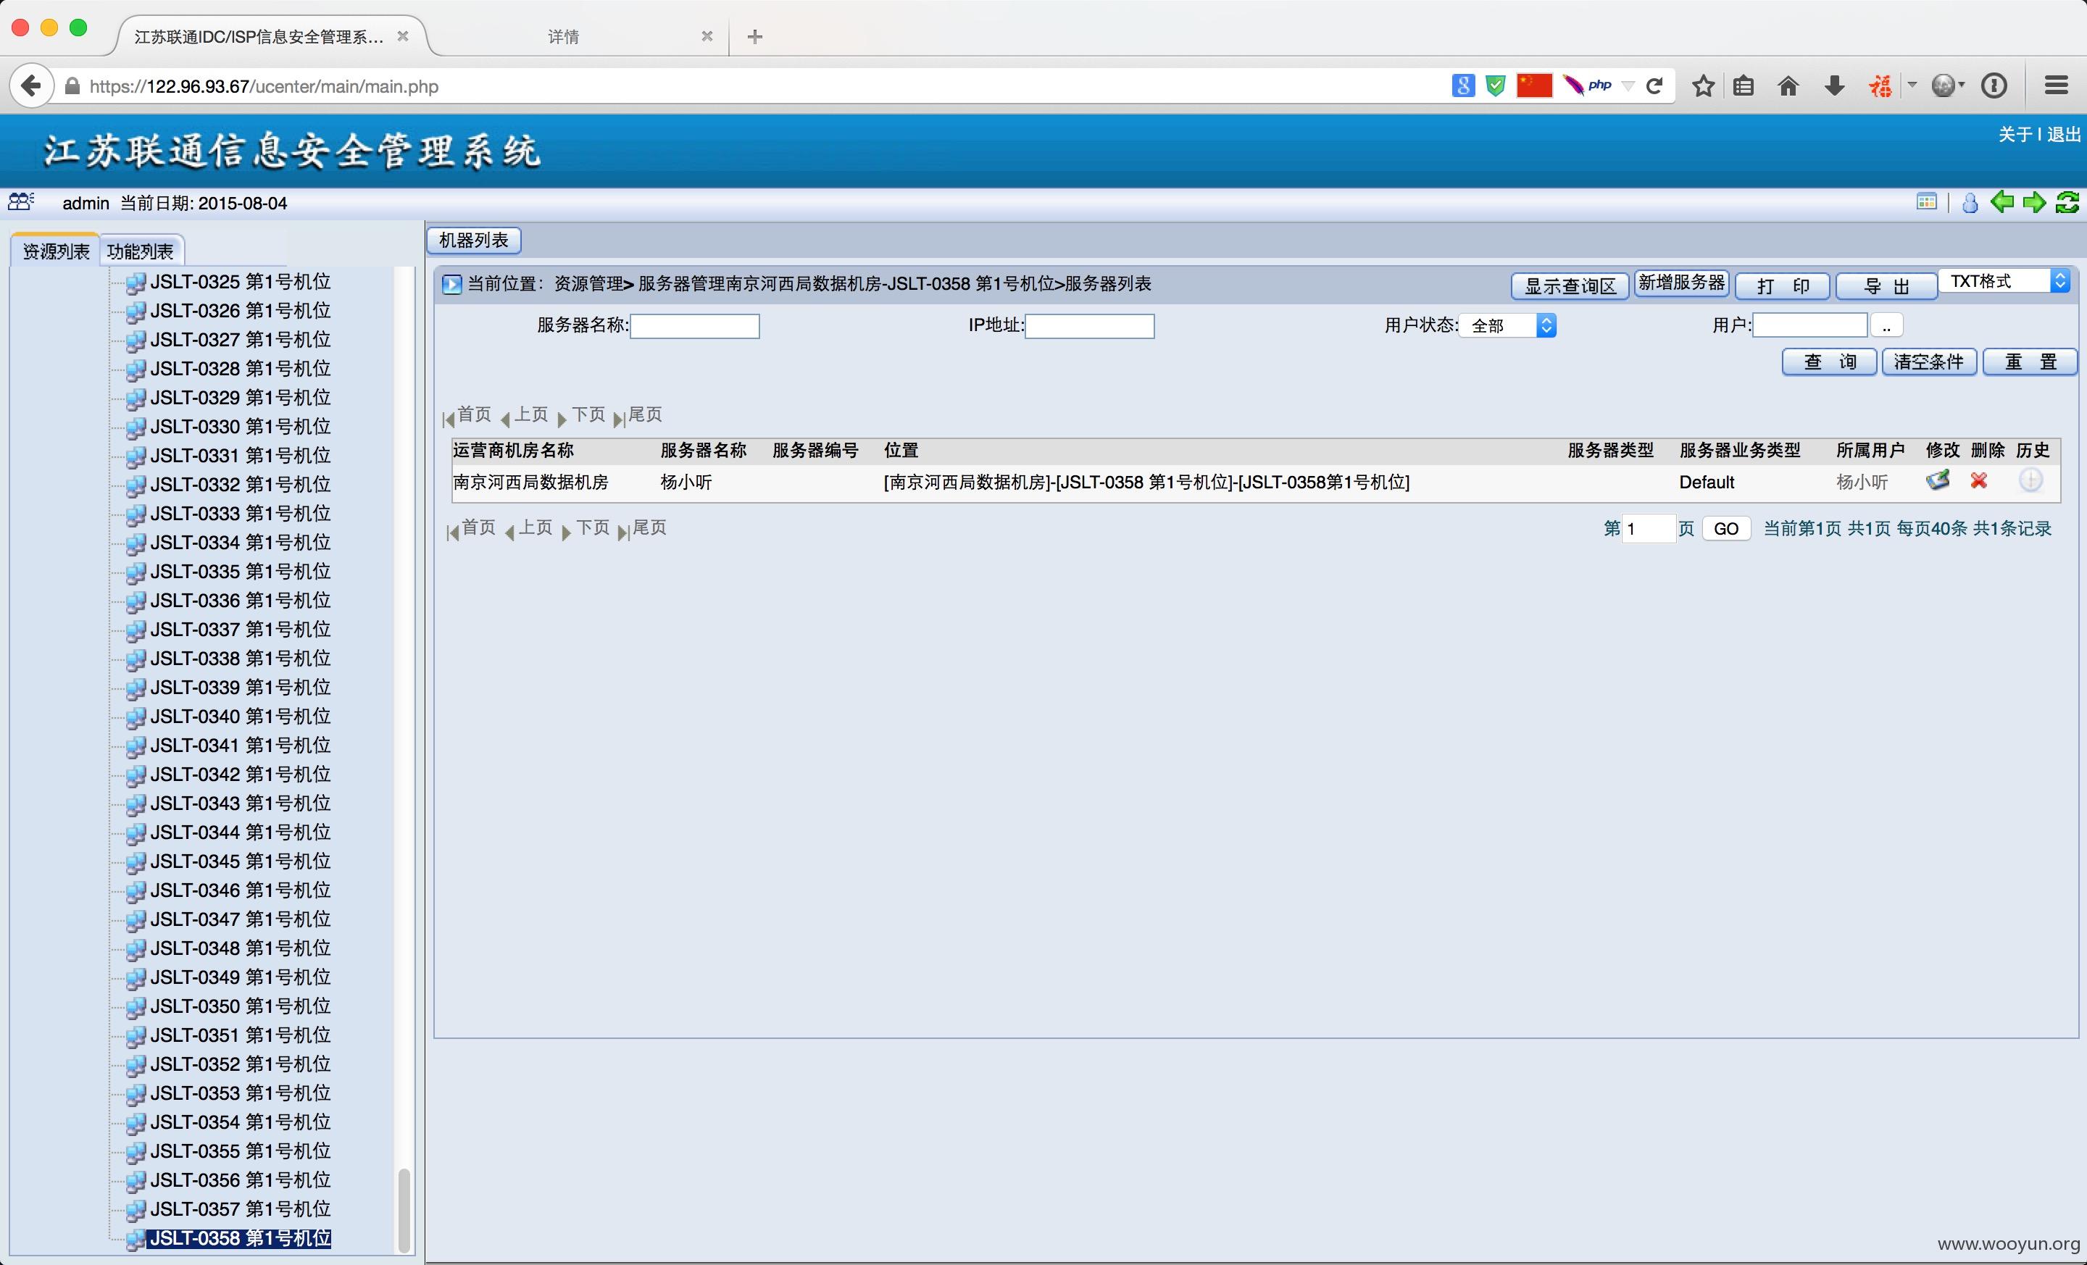
Task: Click the blue Google search extension icon
Action: [x=1463, y=85]
